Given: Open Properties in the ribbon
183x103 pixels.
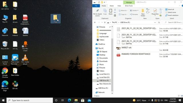Looking at the screenshot, I should coord(155,12).
